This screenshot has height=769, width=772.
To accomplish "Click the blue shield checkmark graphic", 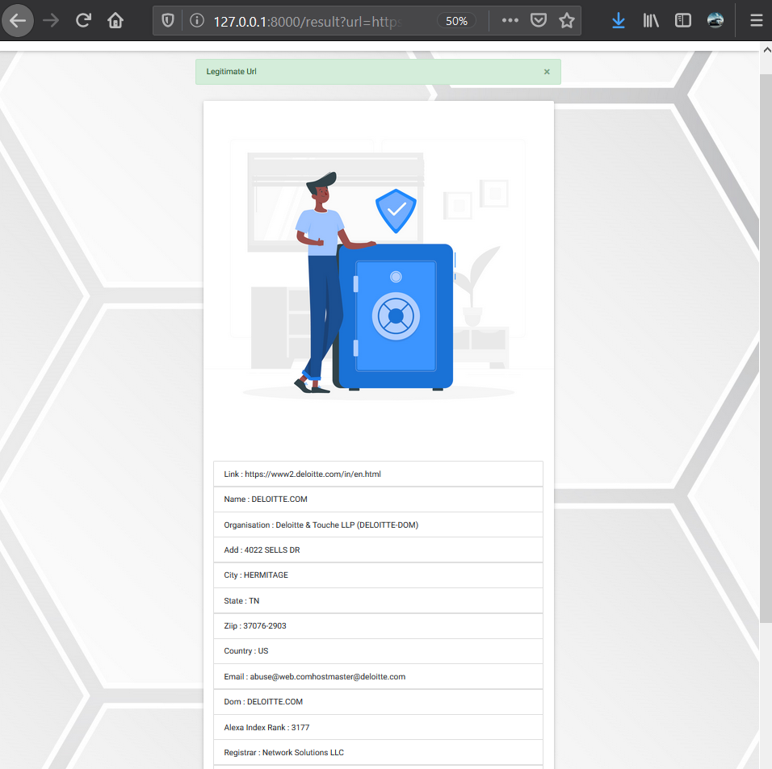I will click(x=396, y=211).
